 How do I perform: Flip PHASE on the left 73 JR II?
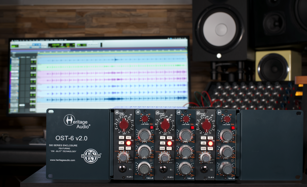[121, 148]
